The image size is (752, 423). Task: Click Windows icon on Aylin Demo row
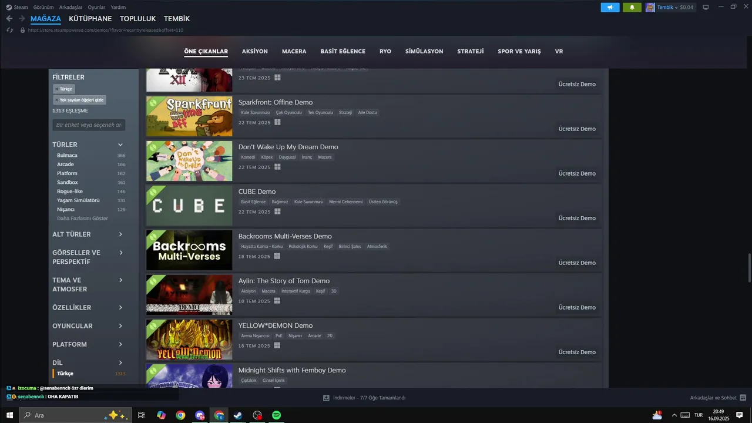coord(277,301)
